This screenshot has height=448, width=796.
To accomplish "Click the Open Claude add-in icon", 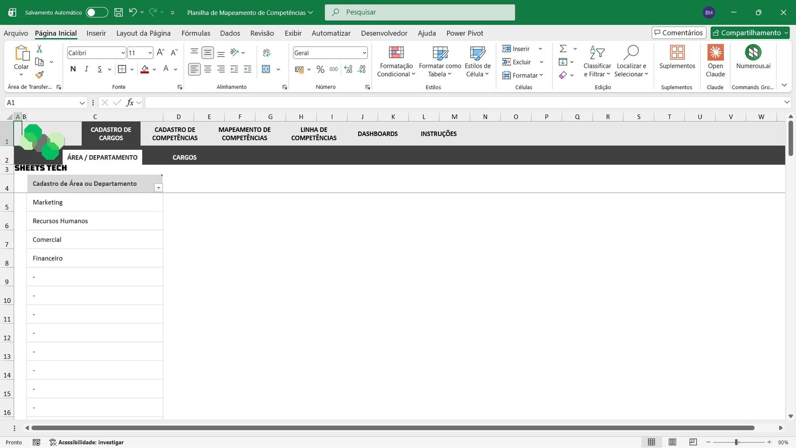I will pyautogui.click(x=715, y=58).
